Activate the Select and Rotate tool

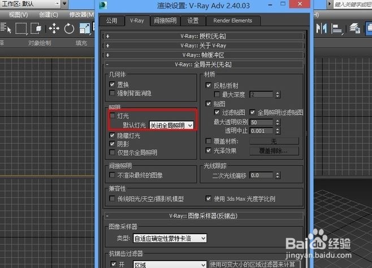point(69,29)
